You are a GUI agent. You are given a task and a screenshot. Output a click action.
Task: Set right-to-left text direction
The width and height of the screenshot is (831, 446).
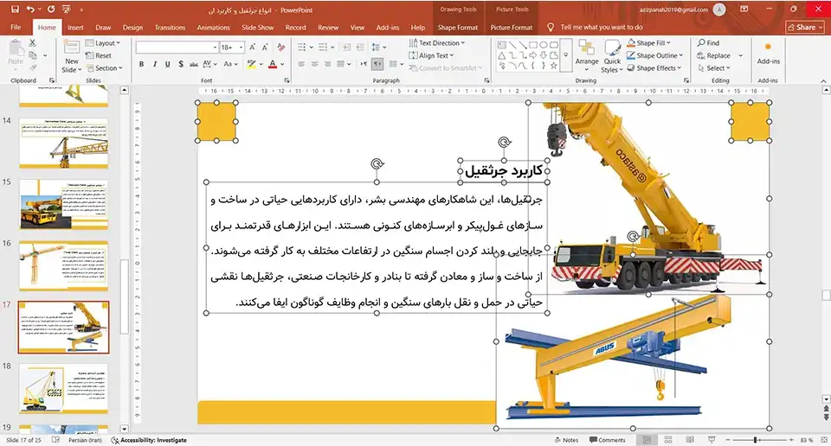click(377, 64)
